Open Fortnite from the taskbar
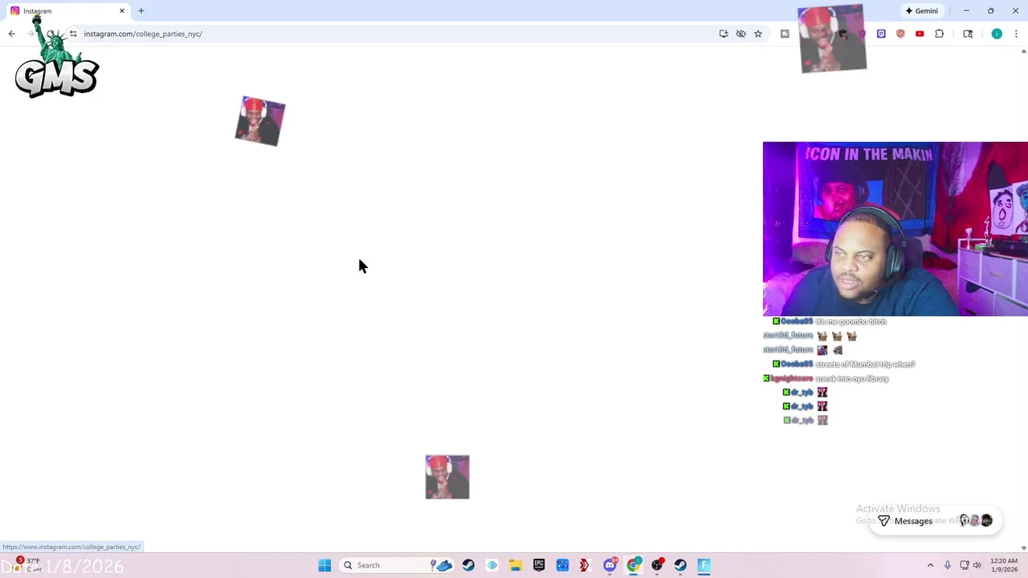This screenshot has width=1028, height=578. click(704, 565)
